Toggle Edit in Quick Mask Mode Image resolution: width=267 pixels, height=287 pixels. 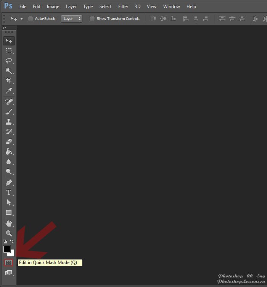pyautogui.click(x=8, y=263)
